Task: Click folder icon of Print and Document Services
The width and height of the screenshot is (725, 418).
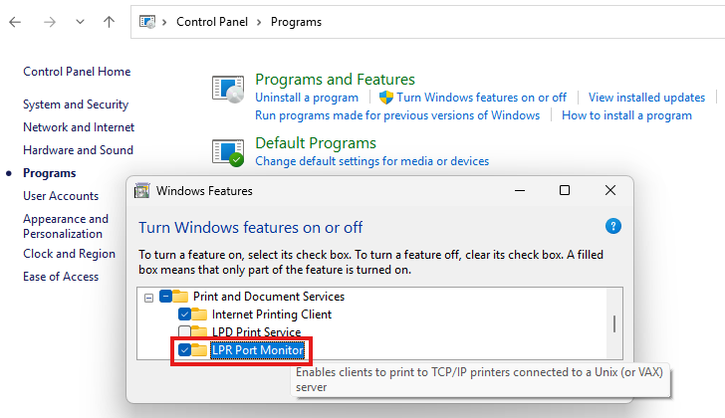Action: point(180,296)
